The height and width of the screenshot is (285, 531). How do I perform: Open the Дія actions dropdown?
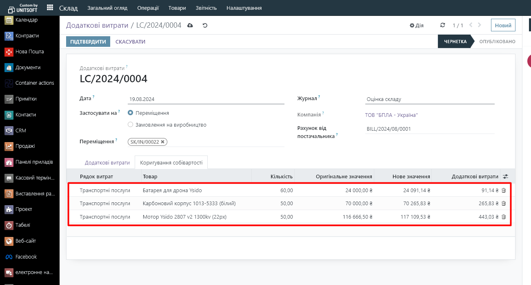(416, 25)
